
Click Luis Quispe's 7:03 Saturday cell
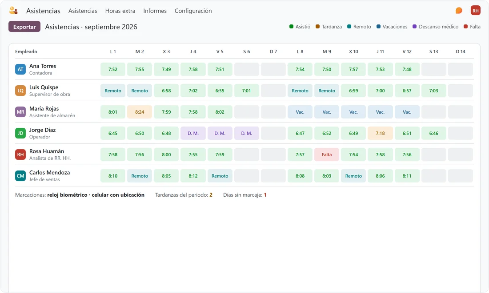433,91
